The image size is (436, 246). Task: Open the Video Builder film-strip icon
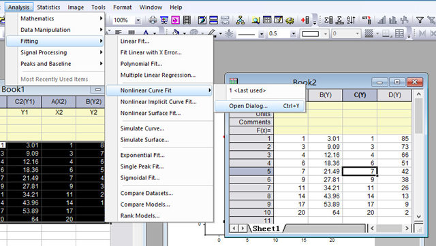click(187, 20)
